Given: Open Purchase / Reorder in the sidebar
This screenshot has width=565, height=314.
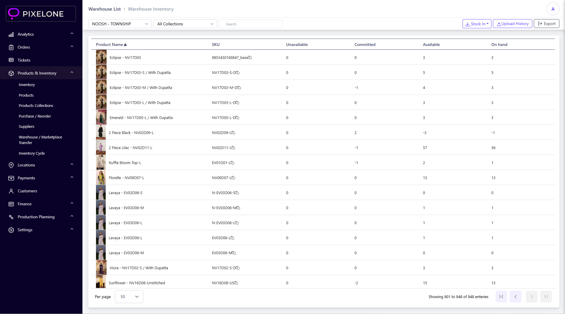Looking at the screenshot, I should click(35, 116).
